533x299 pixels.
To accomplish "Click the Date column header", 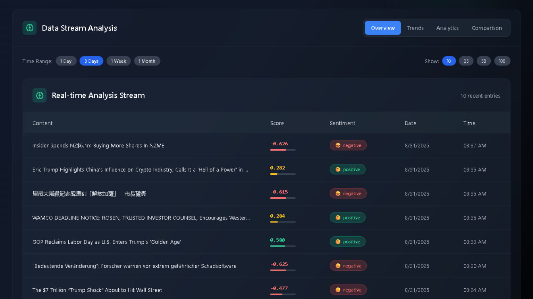I will coord(410,123).
